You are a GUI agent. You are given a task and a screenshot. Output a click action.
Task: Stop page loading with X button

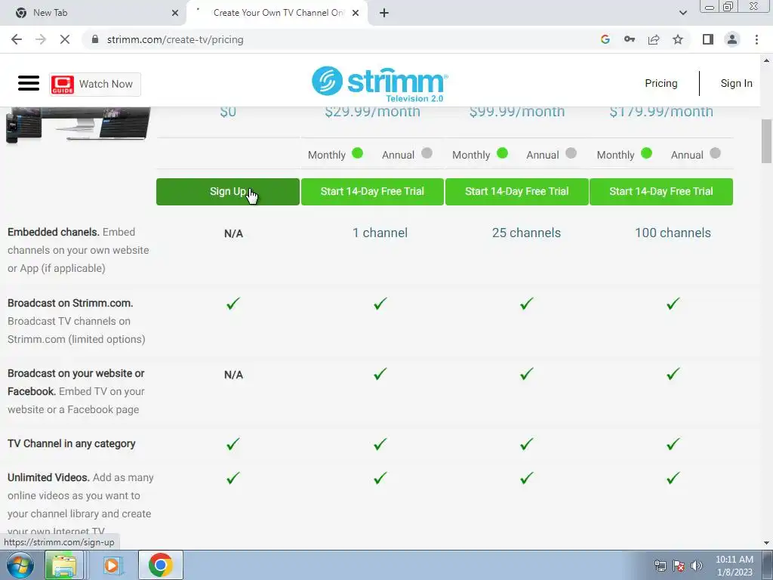pos(65,39)
